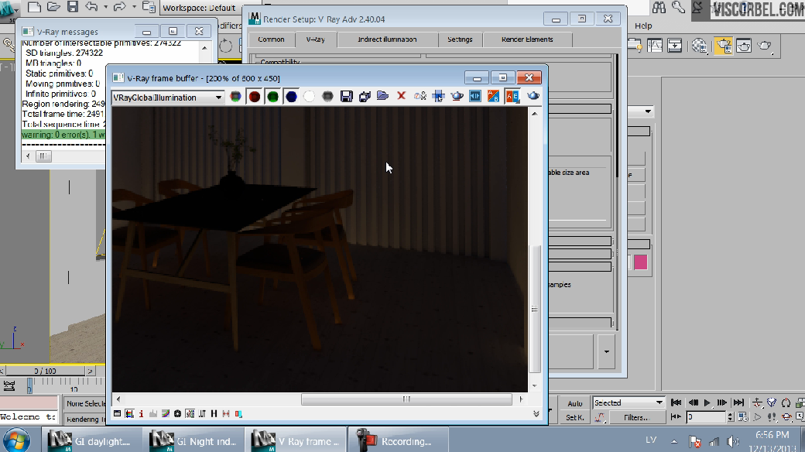Click New Scene icon in quick toolbar
This screenshot has height=452, width=805.
click(x=34, y=7)
